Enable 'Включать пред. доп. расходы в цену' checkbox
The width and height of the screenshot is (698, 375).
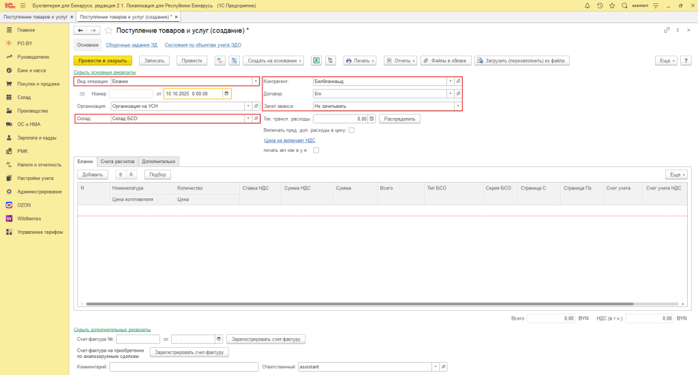tap(352, 130)
